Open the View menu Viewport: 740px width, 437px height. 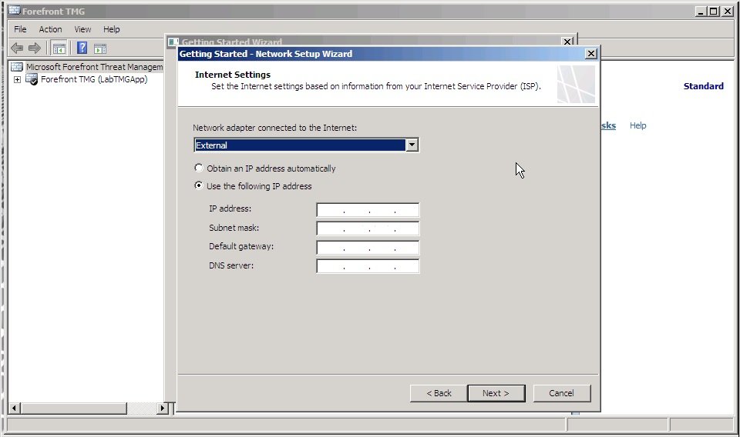point(82,29)
